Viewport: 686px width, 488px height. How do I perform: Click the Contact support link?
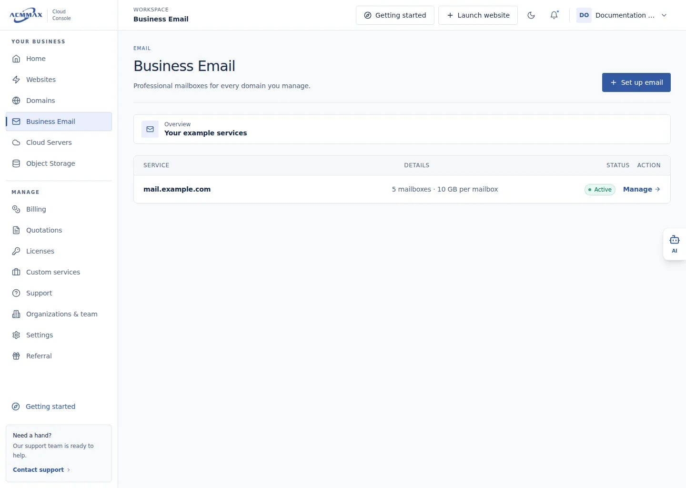point(41,470)
